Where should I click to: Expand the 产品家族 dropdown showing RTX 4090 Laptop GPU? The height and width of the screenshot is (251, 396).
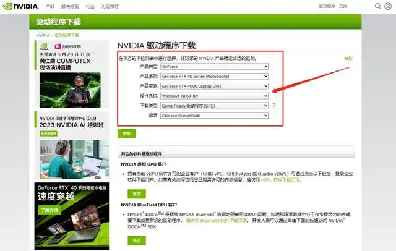215,86
